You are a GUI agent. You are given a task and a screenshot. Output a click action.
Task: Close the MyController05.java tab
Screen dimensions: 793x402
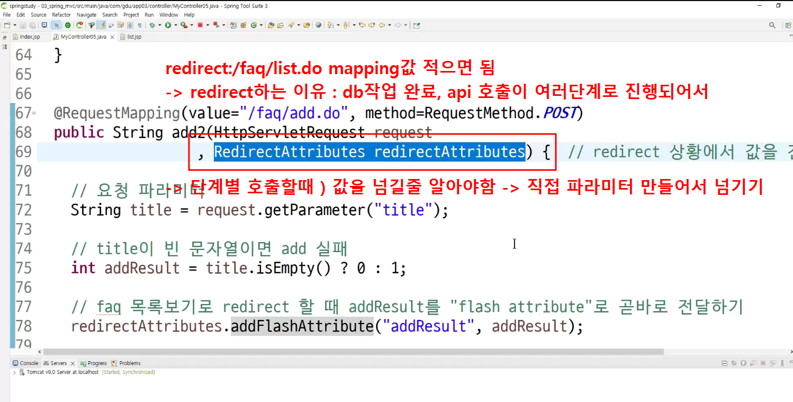click(111, 37)
